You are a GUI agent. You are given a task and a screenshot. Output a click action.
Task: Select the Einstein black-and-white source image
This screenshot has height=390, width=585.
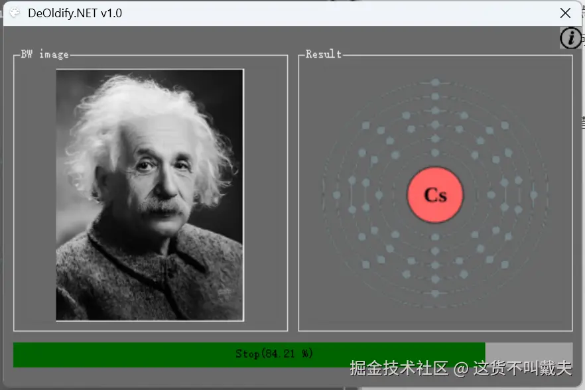click(150, 194)
